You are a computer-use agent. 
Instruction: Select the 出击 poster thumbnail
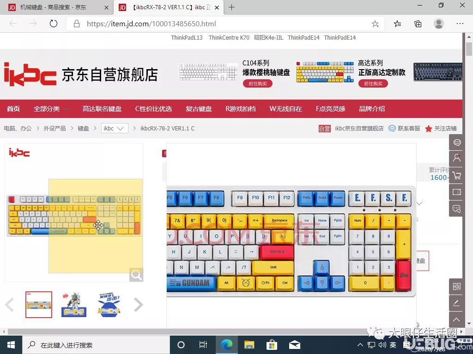click(x=109, y=304)
